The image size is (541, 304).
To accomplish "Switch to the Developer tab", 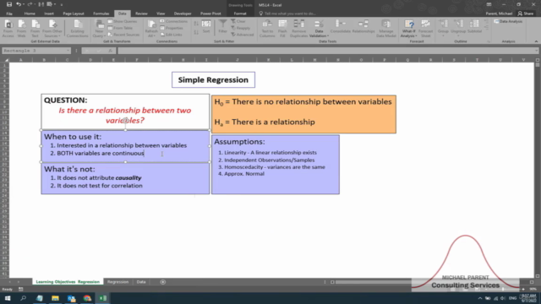I will [x=183, y=14].
